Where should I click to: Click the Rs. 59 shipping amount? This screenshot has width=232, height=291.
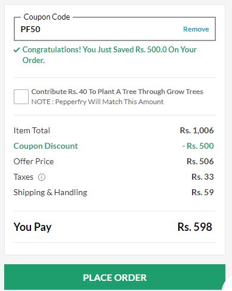(202, 192)
